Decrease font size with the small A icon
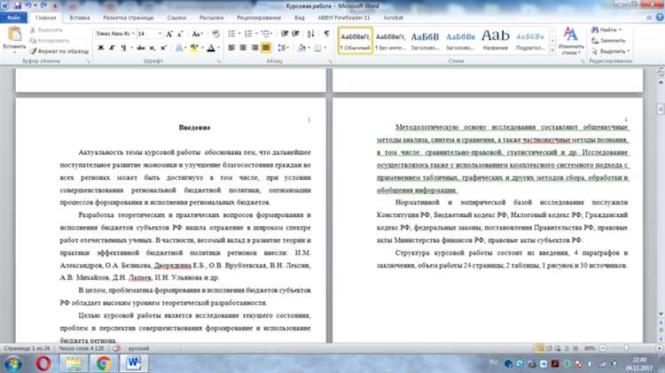This screenshot has height=373, width=665. click(179, 34)
